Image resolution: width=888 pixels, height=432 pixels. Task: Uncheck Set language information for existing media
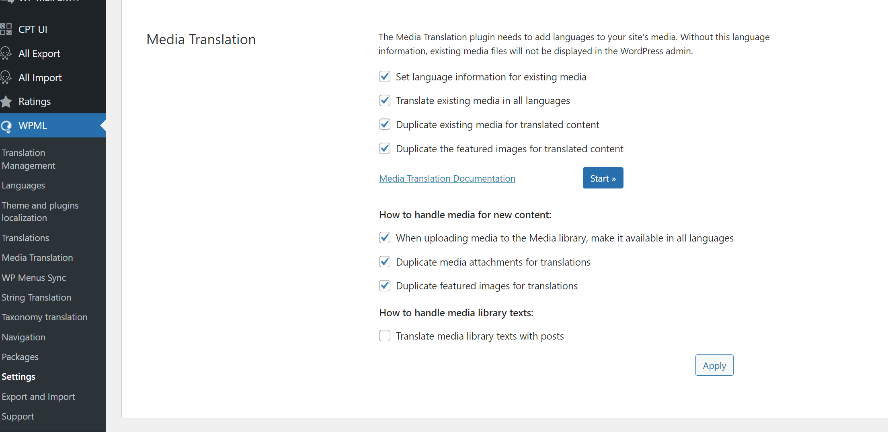[x=385, y=76]
